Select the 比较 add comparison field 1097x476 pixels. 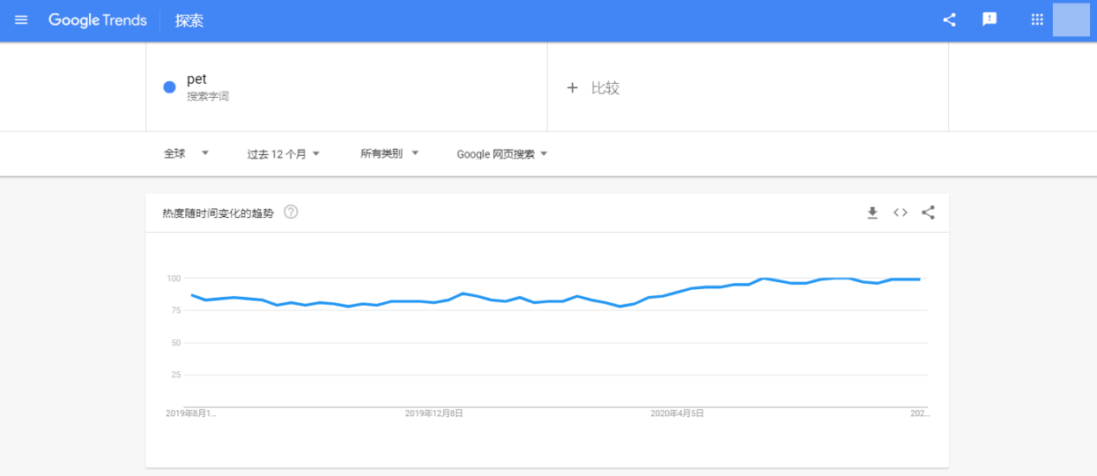(747, 87)
